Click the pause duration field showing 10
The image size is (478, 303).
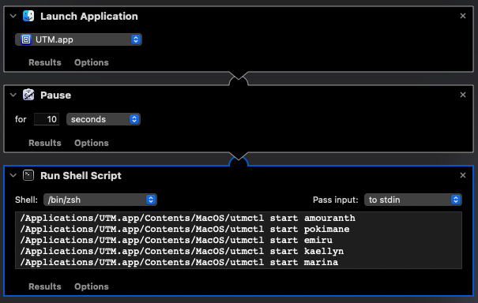coord(47,119)
